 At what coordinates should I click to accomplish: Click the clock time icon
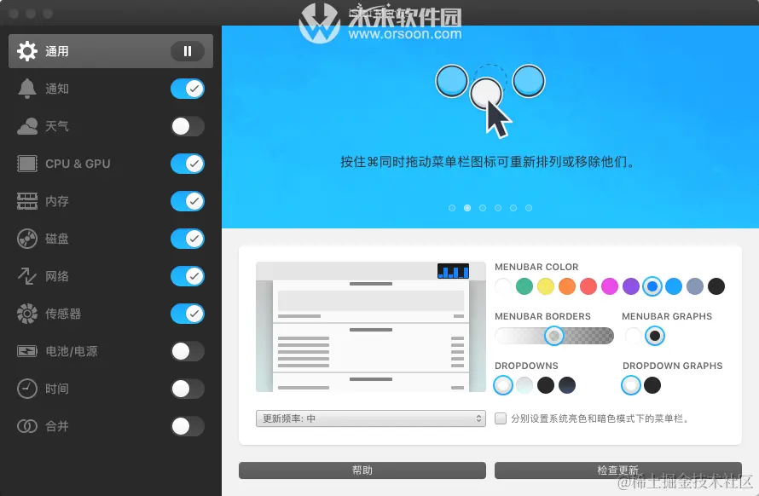[27, 389]
